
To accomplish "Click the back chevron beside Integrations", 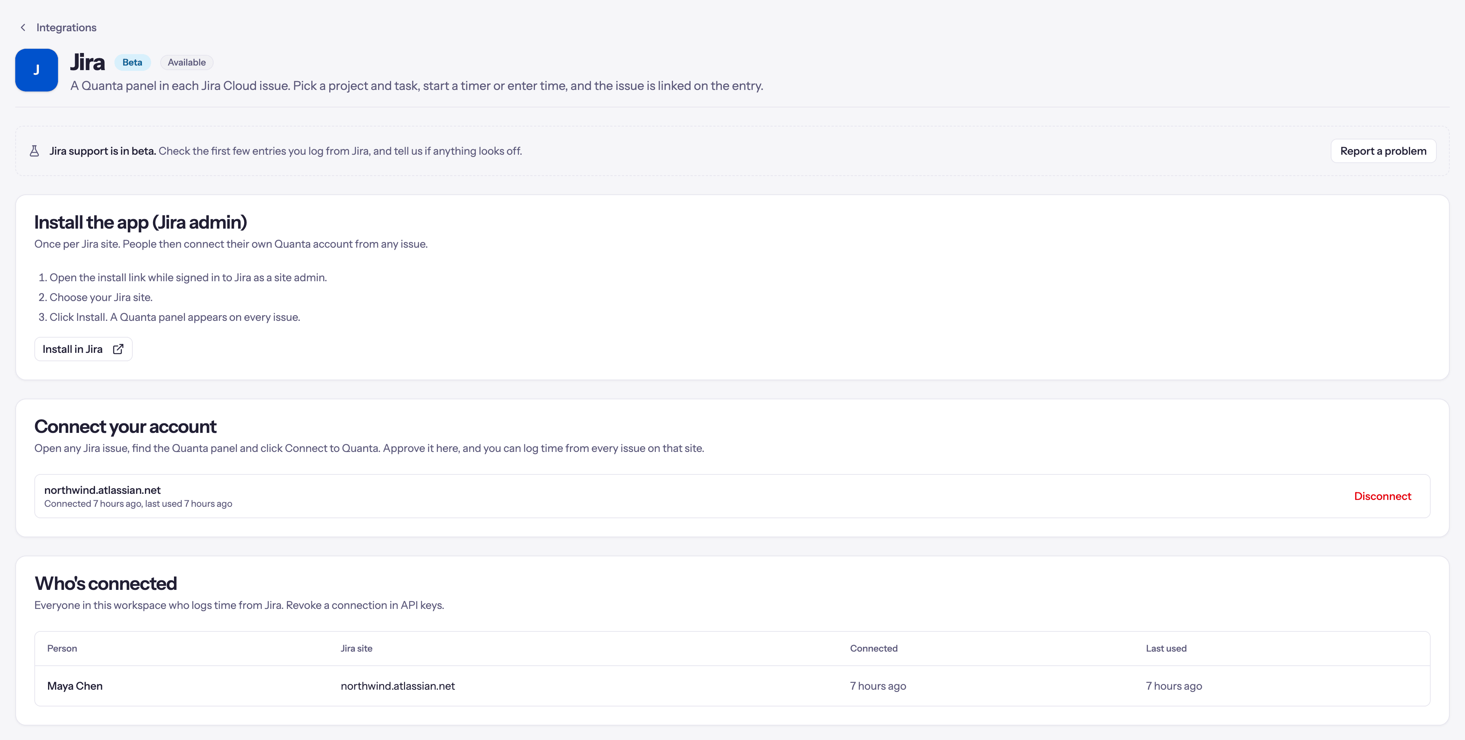I will click(x=23, y=27).
